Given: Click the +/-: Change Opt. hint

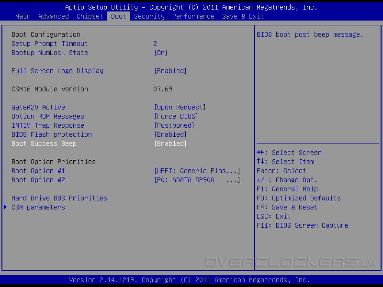Looking at the screenshot, I should 287,180.
